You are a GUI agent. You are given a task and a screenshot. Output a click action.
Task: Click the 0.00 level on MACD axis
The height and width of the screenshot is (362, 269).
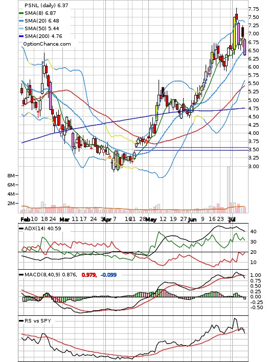click(256, 297)
